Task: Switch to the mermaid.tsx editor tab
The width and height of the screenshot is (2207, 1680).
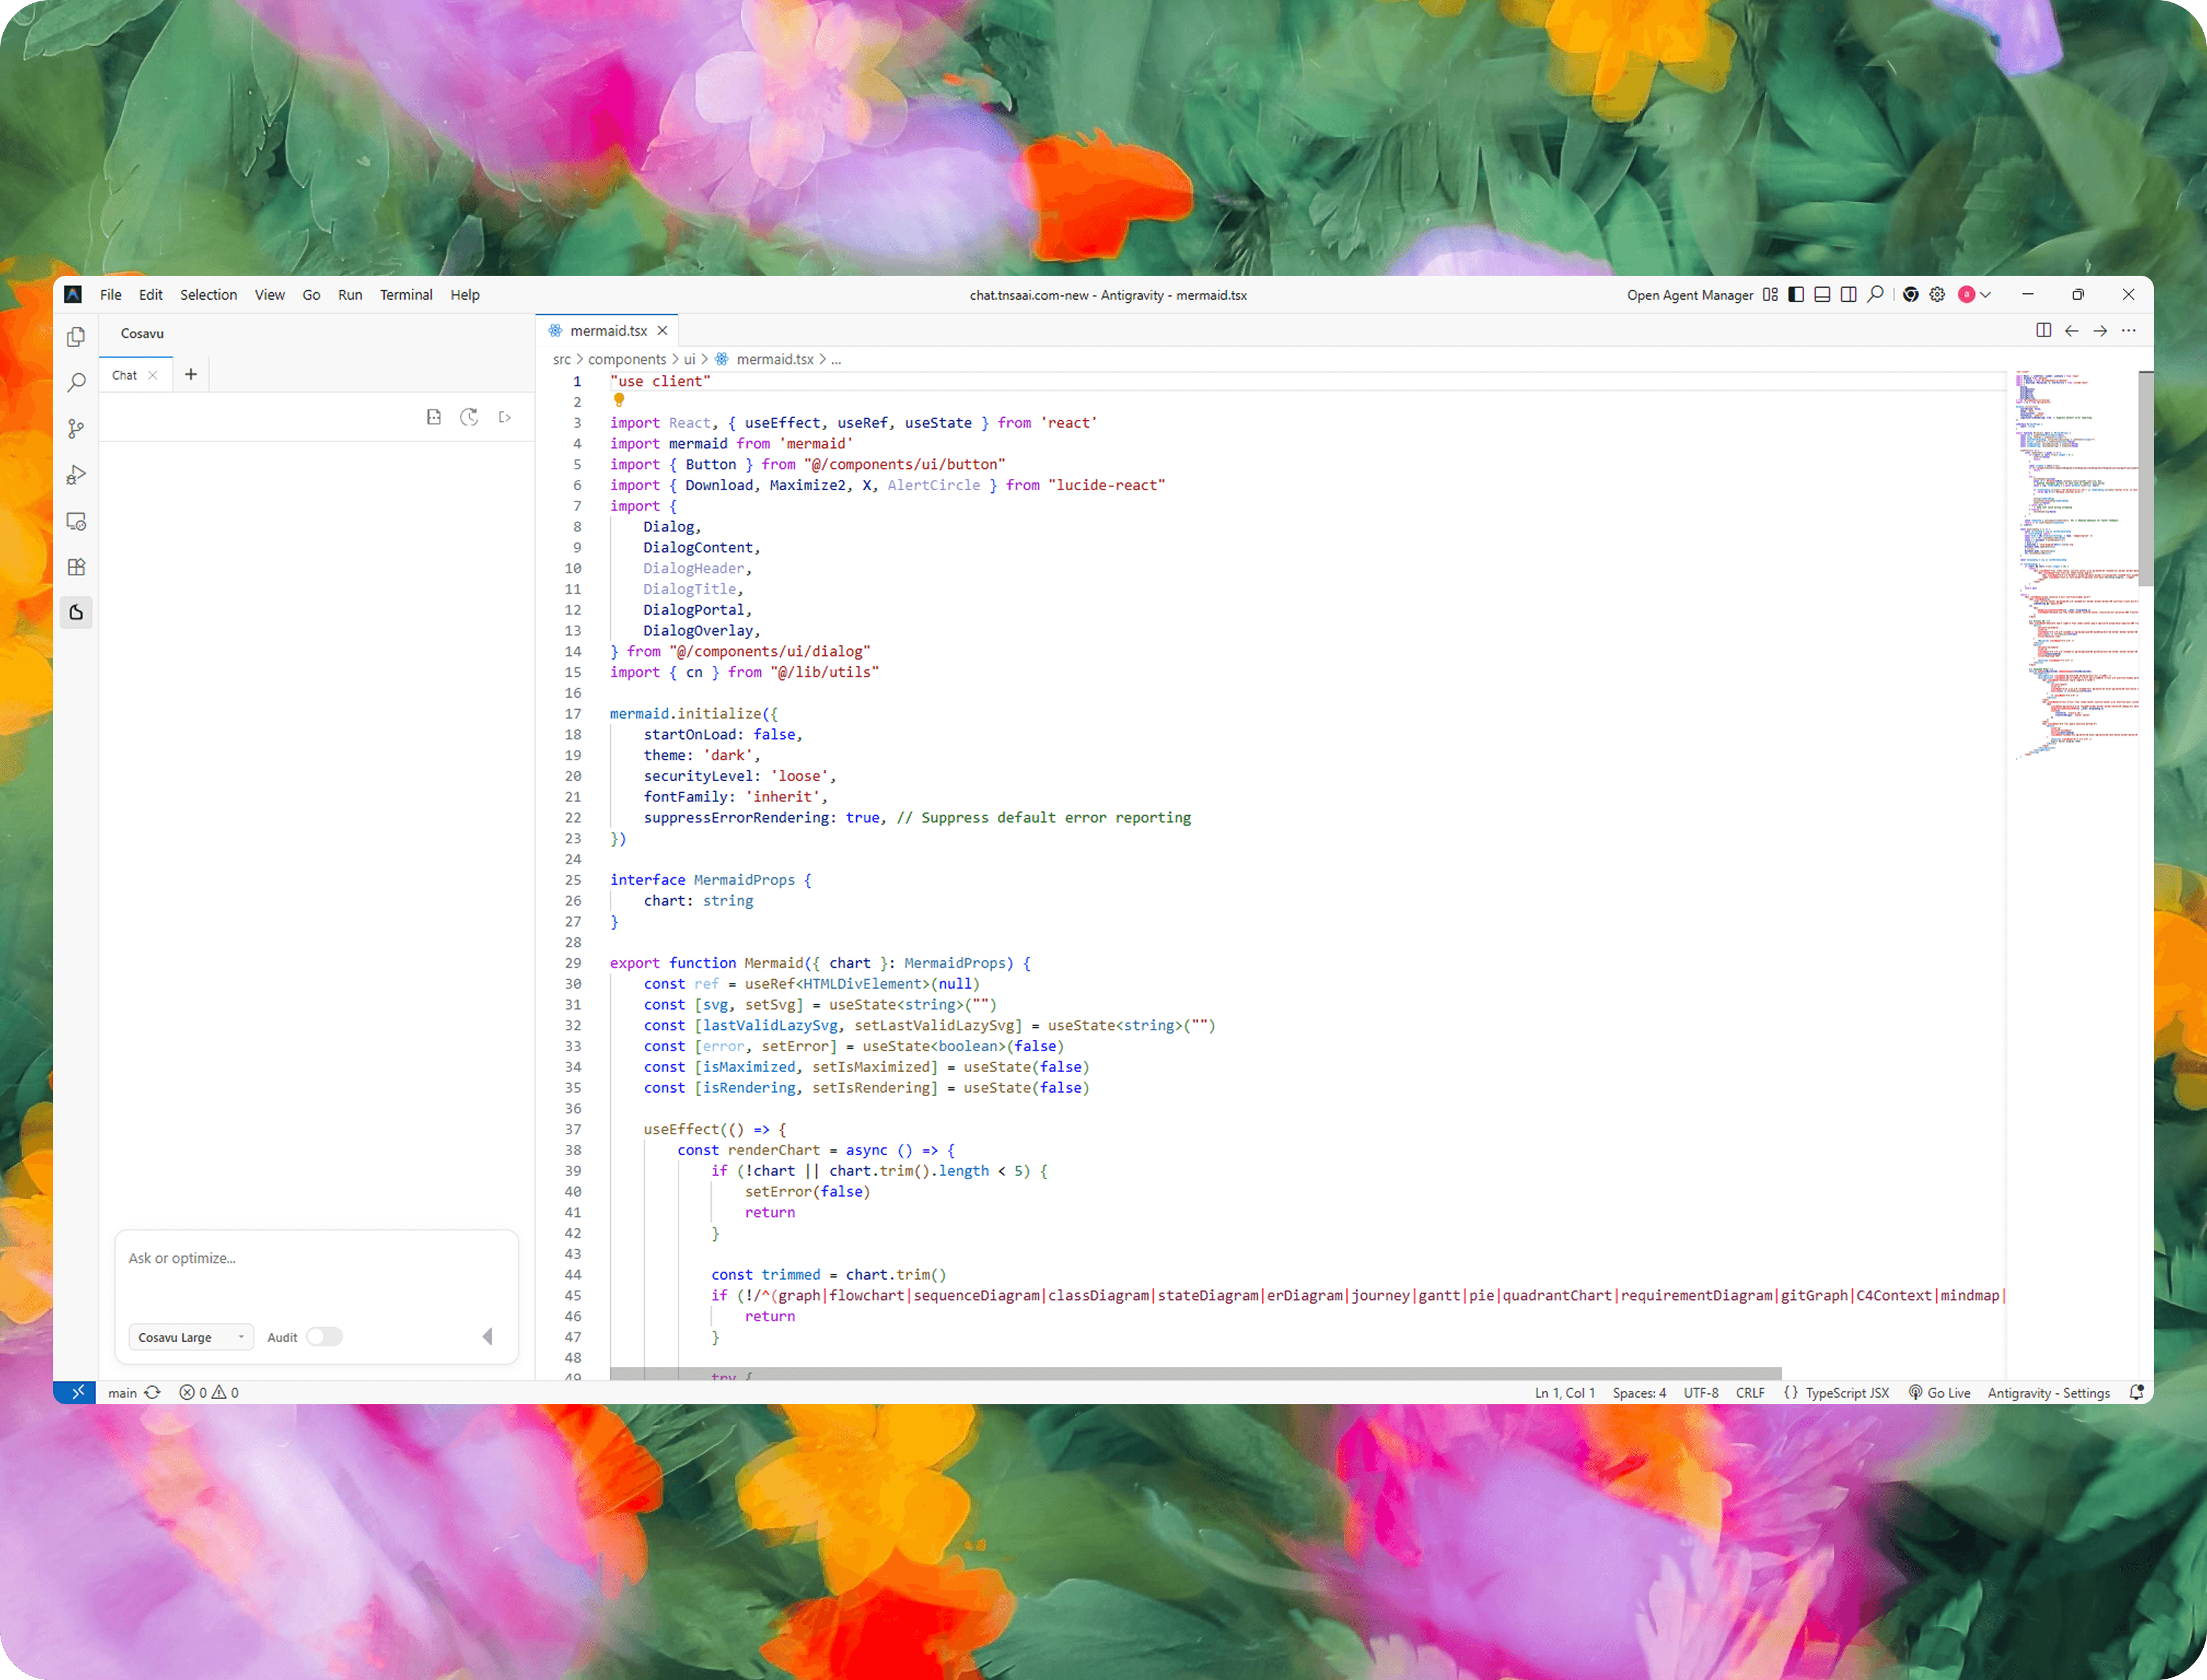Action: tap(607, 331)
